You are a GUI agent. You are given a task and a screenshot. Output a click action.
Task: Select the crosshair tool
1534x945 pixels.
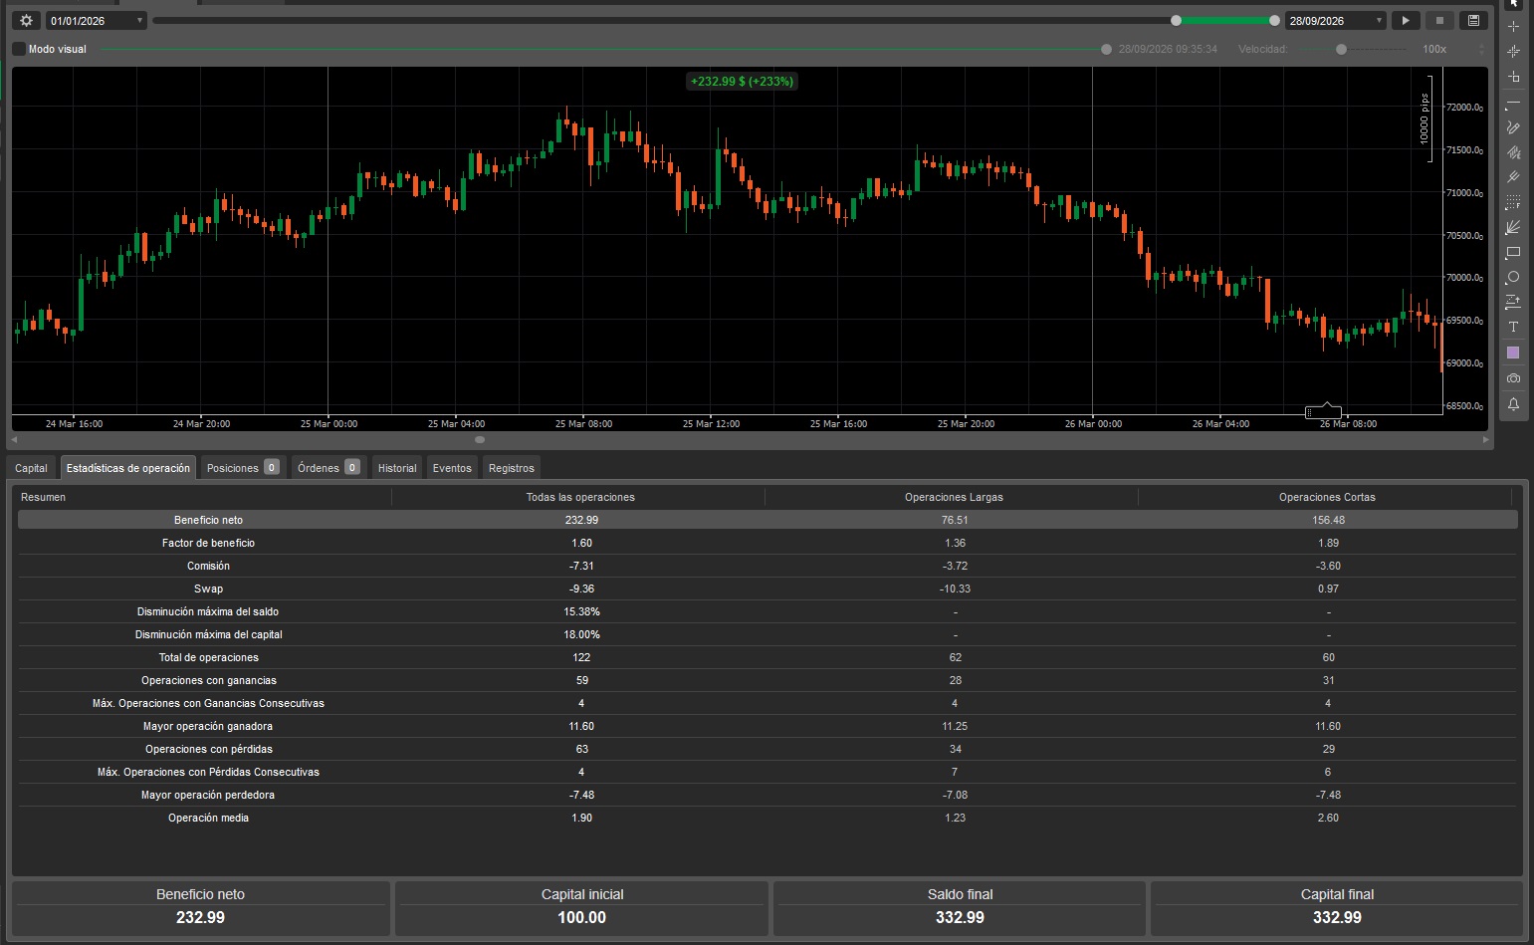pyautogui.click(x=1513, y=27)
